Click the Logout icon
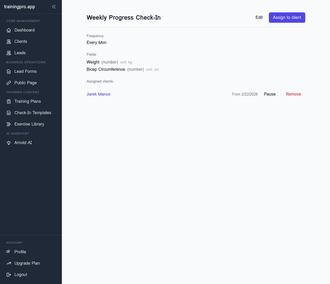 pos(8,275)
